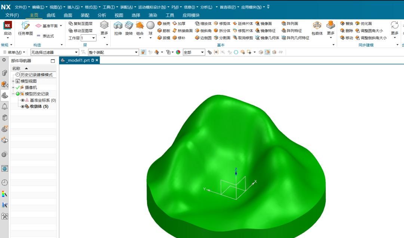
Task: Close the _model1.prt document tab
Action: pyautogui.click(x=97, y=60)
